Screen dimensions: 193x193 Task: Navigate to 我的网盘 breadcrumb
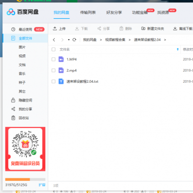(90, 40)
